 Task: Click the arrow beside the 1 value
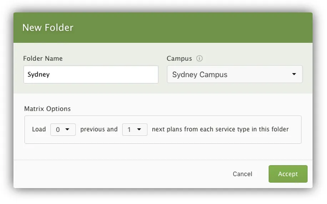(139, 130)
